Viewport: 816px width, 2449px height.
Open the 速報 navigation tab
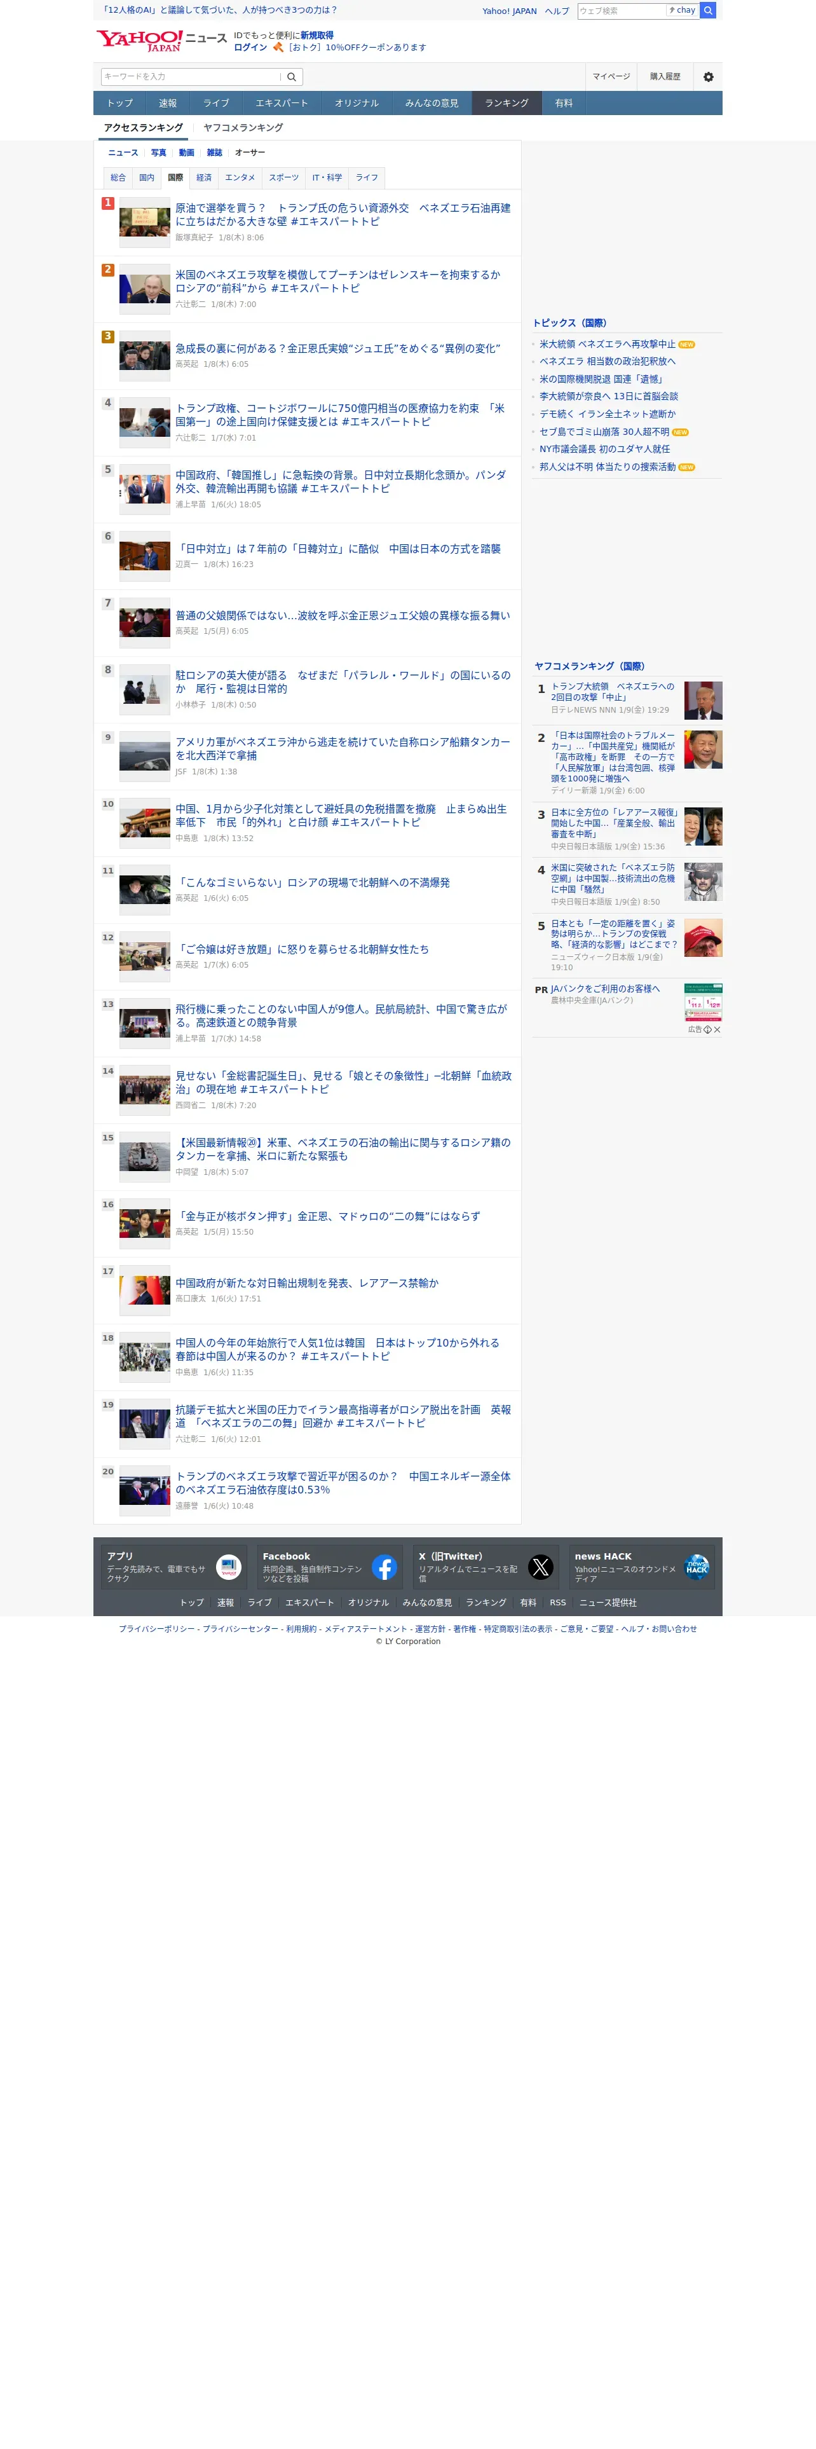tap(168, 102)
